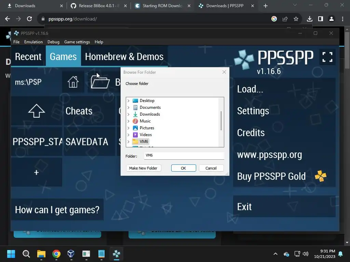350x262 pixels.
Task: Open the Game settings menu
Action: pos(77,42)
